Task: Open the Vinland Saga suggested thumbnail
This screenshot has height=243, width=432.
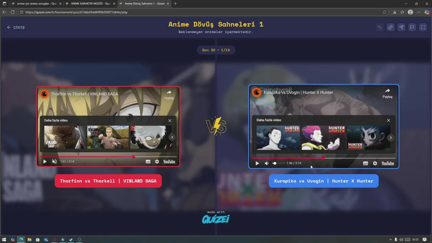Action: point(65,137)
